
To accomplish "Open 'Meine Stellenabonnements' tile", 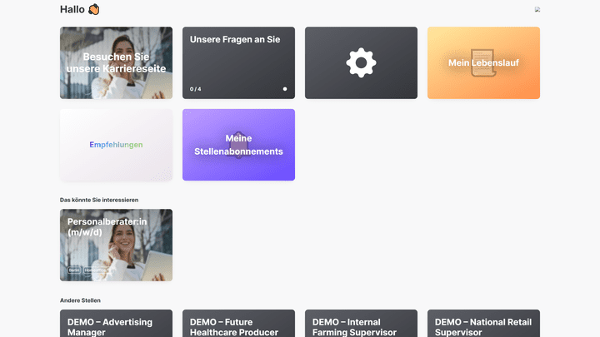I will coord(238,145).
